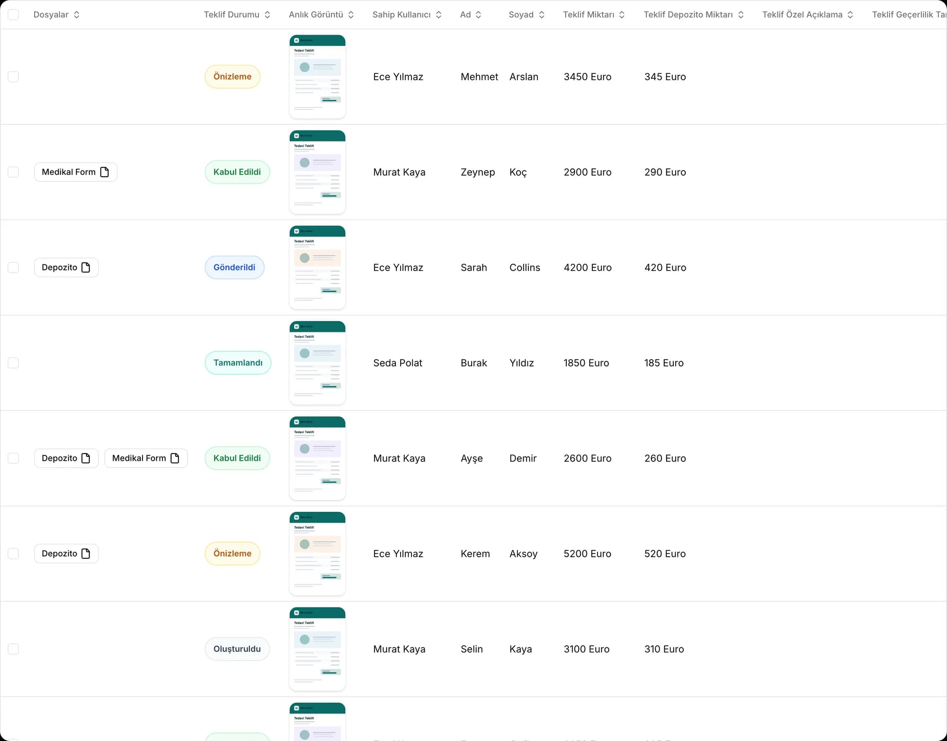
Task: Check the row for Zeynep Koç
Action: click(x=13, y=172)
